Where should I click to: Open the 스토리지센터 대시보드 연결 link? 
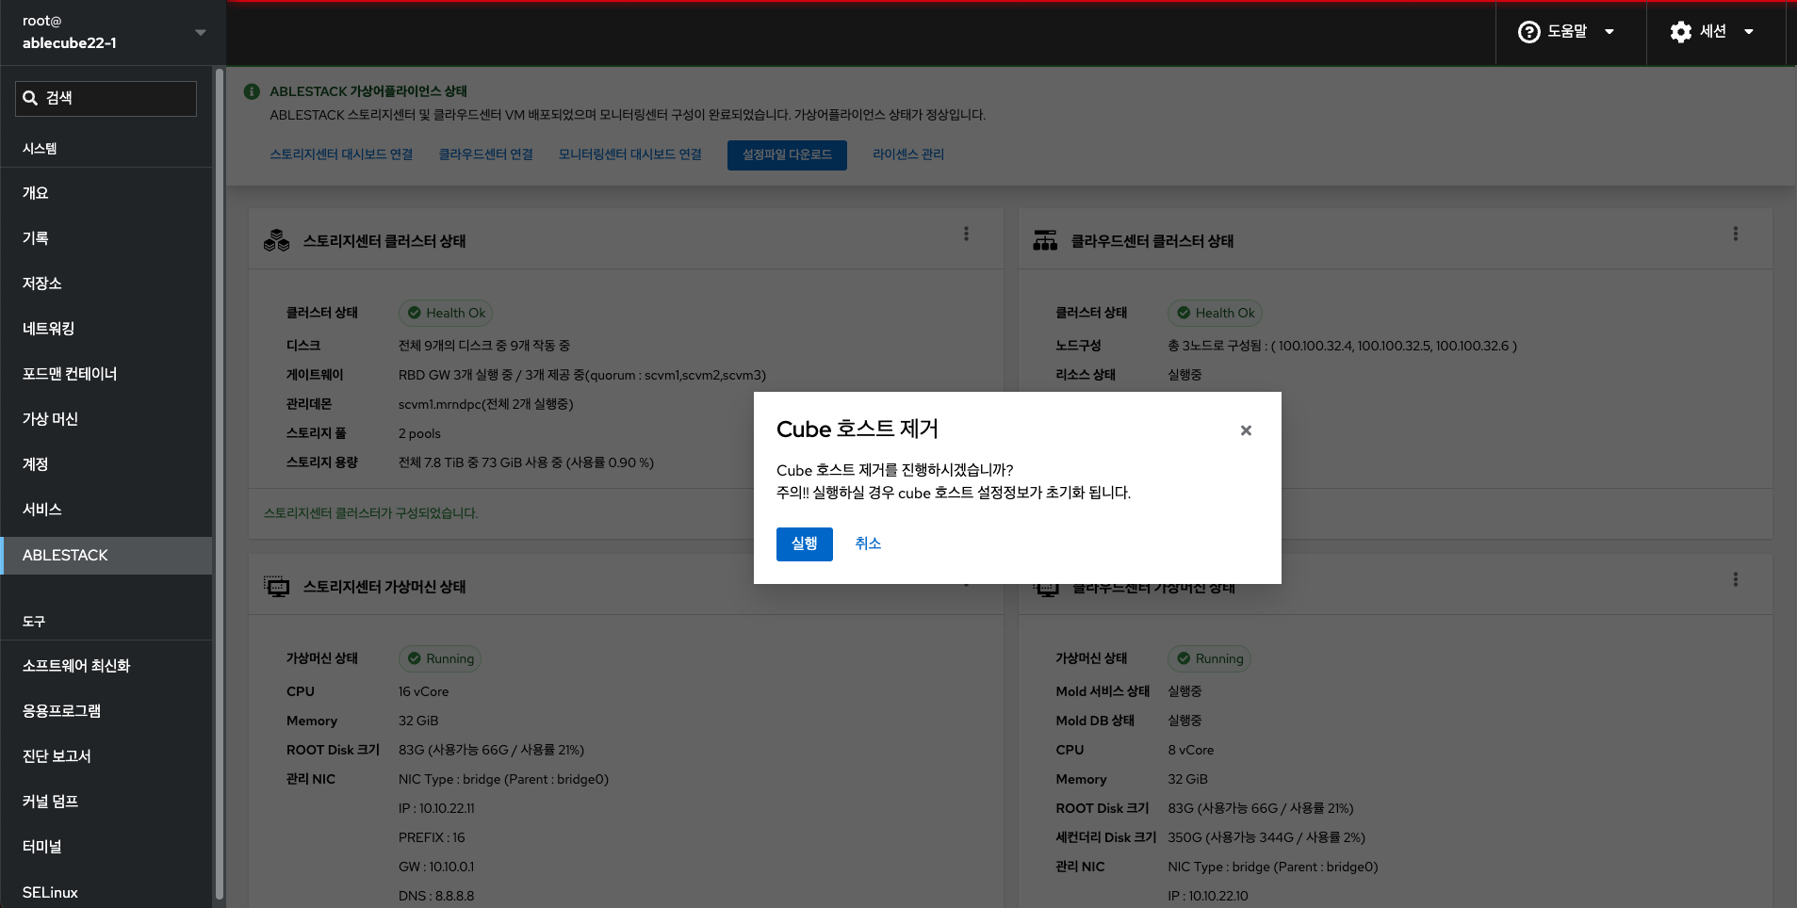(341, 154)
